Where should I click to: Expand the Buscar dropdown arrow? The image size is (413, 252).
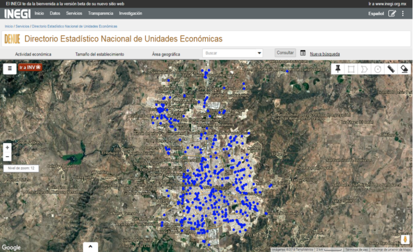click(x=259, y=53)
